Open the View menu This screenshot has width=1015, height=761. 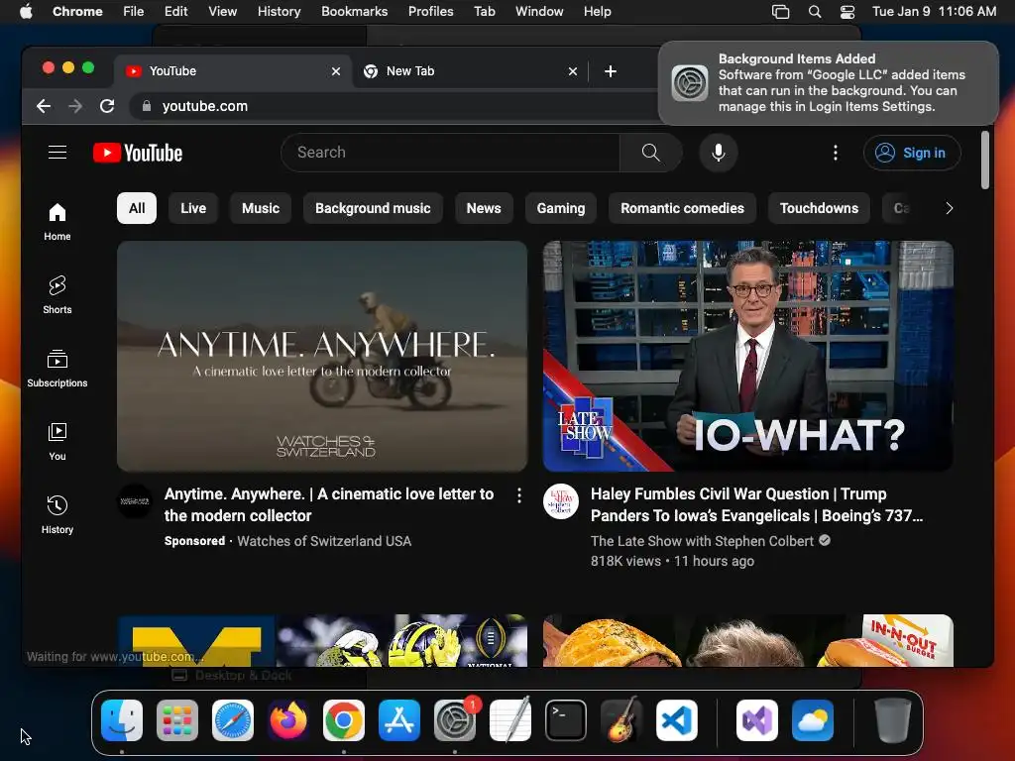click(222, 12)
